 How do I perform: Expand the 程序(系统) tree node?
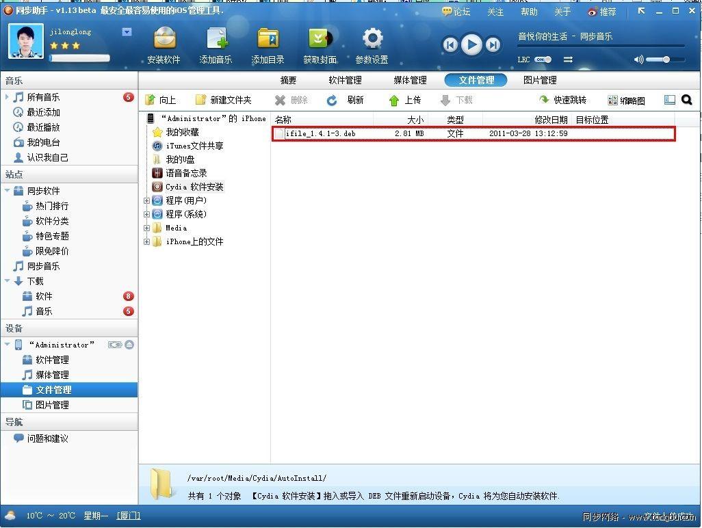tap(146, 214)
